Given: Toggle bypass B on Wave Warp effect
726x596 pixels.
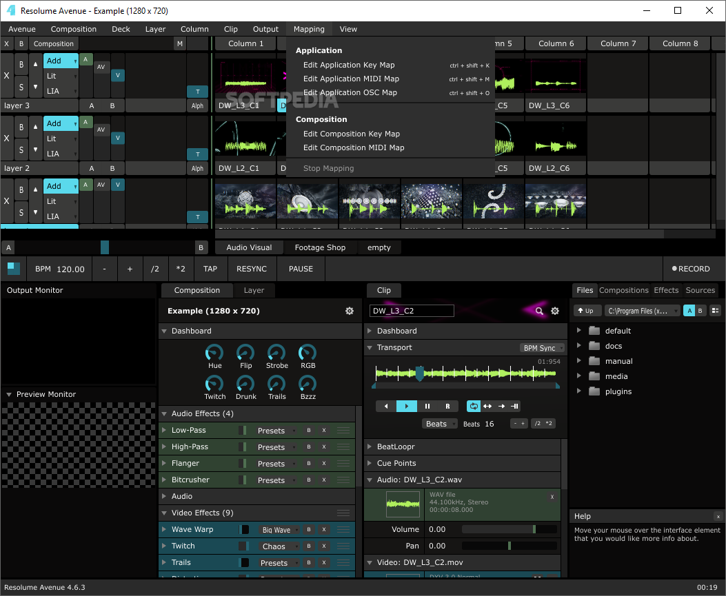Looking at the screenshot, I should (309, 529).
